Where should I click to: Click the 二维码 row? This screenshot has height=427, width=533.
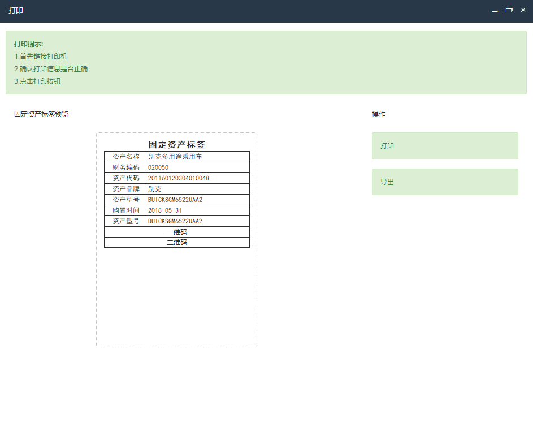pyautogui.click(x=177, y=243)
